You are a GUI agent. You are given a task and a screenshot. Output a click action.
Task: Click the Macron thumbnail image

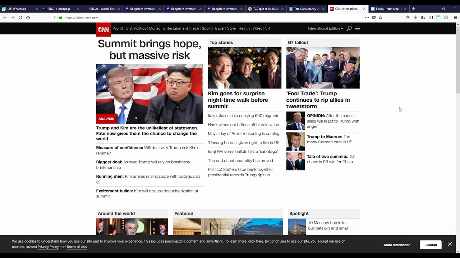coord(295,142)
